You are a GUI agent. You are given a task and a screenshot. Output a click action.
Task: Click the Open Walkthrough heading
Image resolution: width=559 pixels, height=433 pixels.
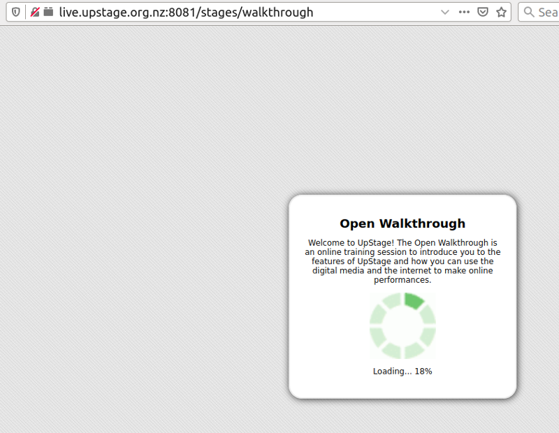(402, 223)
